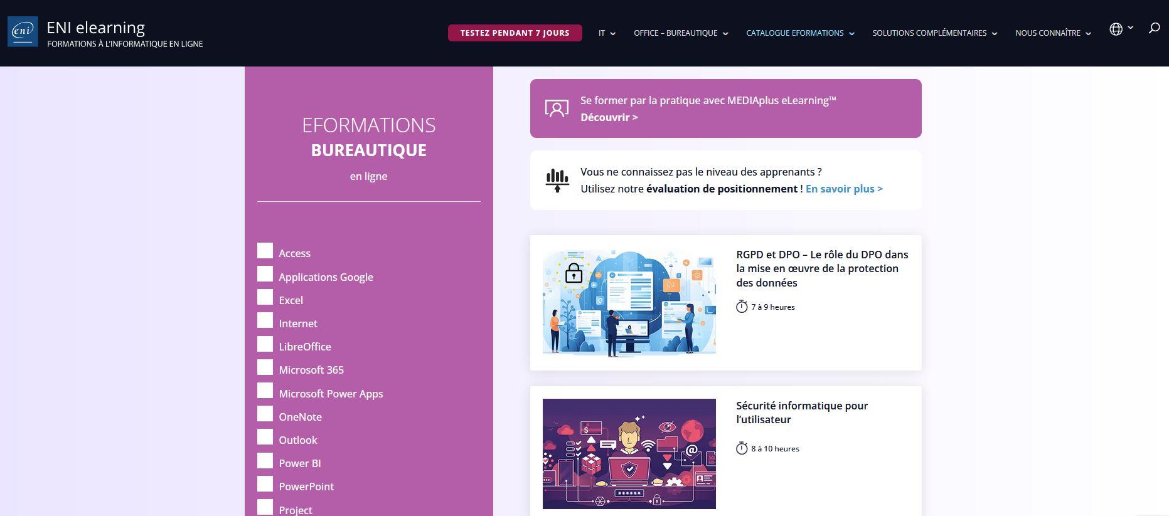Check the Access checkbox
This screenshot has height=516, width=1169.
pyautogui.click(x=265, y=251)
